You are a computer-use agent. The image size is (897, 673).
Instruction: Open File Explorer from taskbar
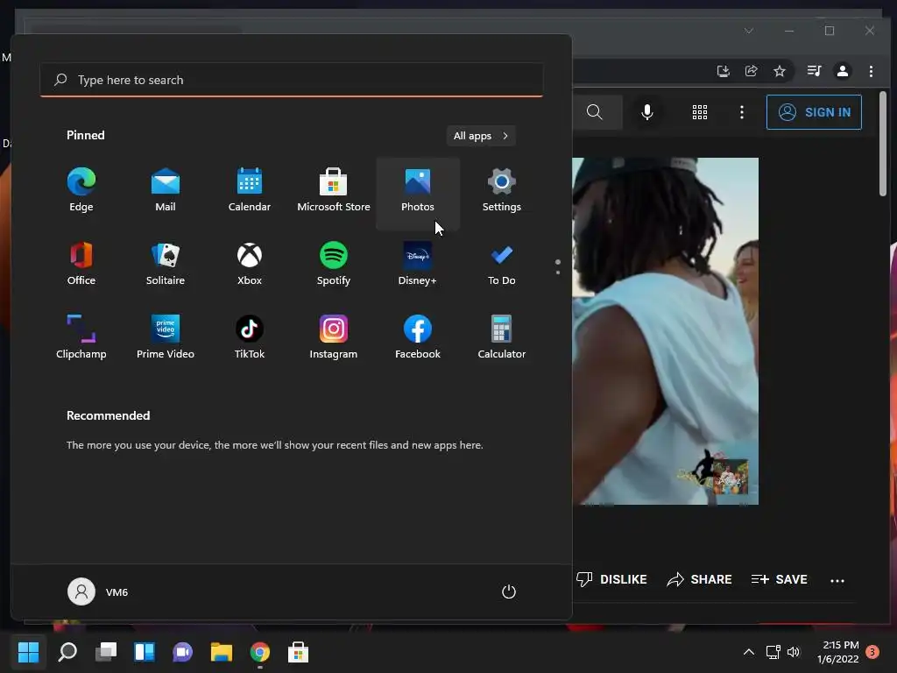[222, 652]
